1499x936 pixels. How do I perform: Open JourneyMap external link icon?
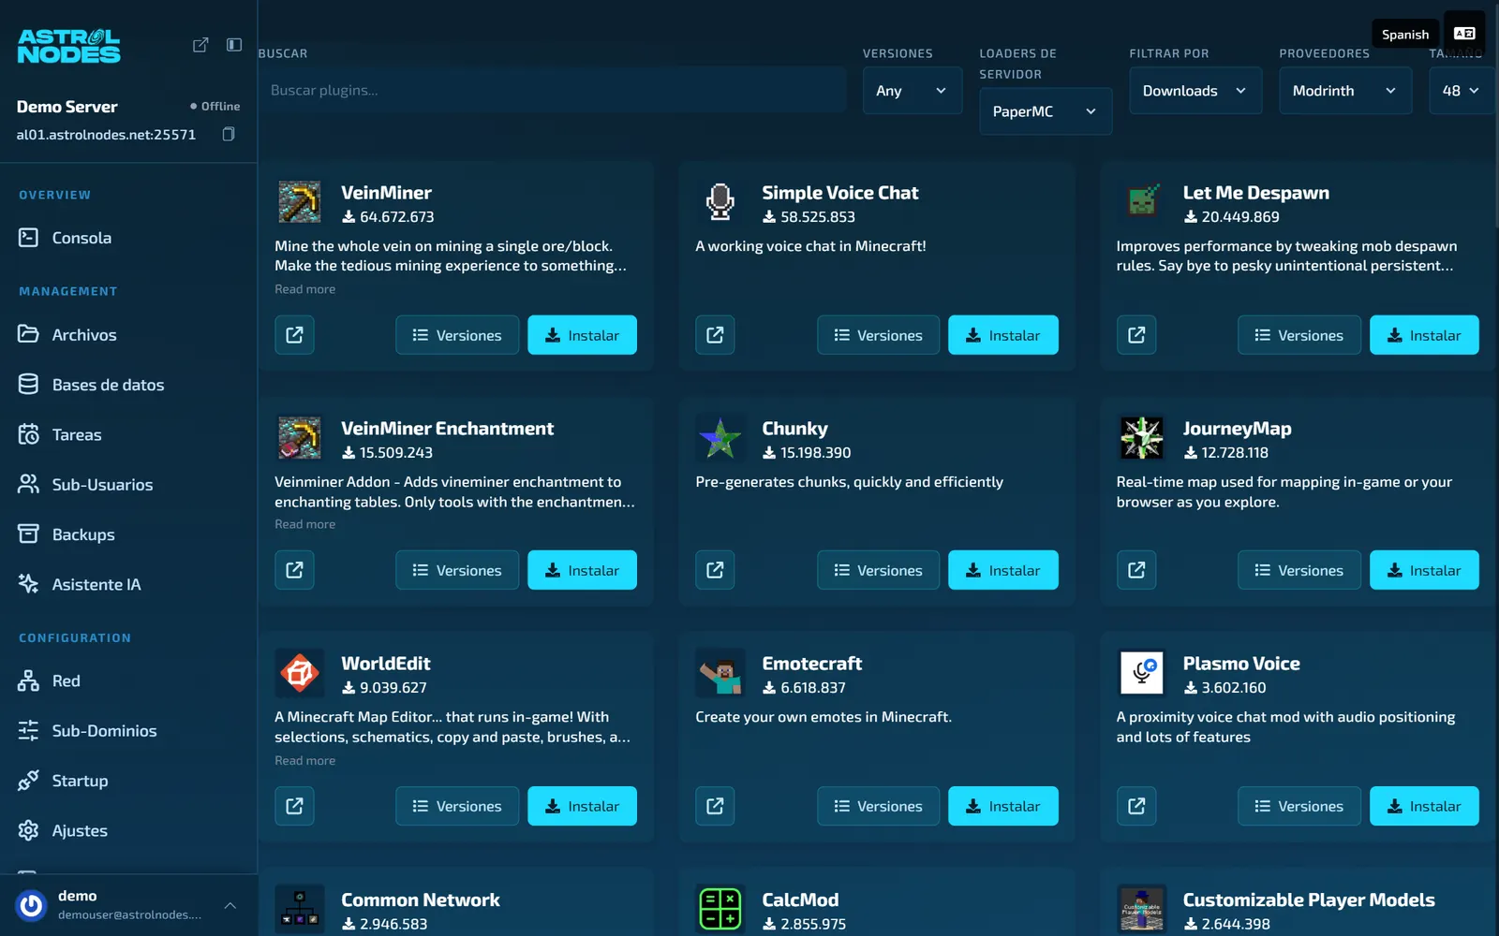1136,570
